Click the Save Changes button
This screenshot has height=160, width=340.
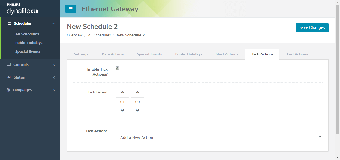[x=312, y=27]
